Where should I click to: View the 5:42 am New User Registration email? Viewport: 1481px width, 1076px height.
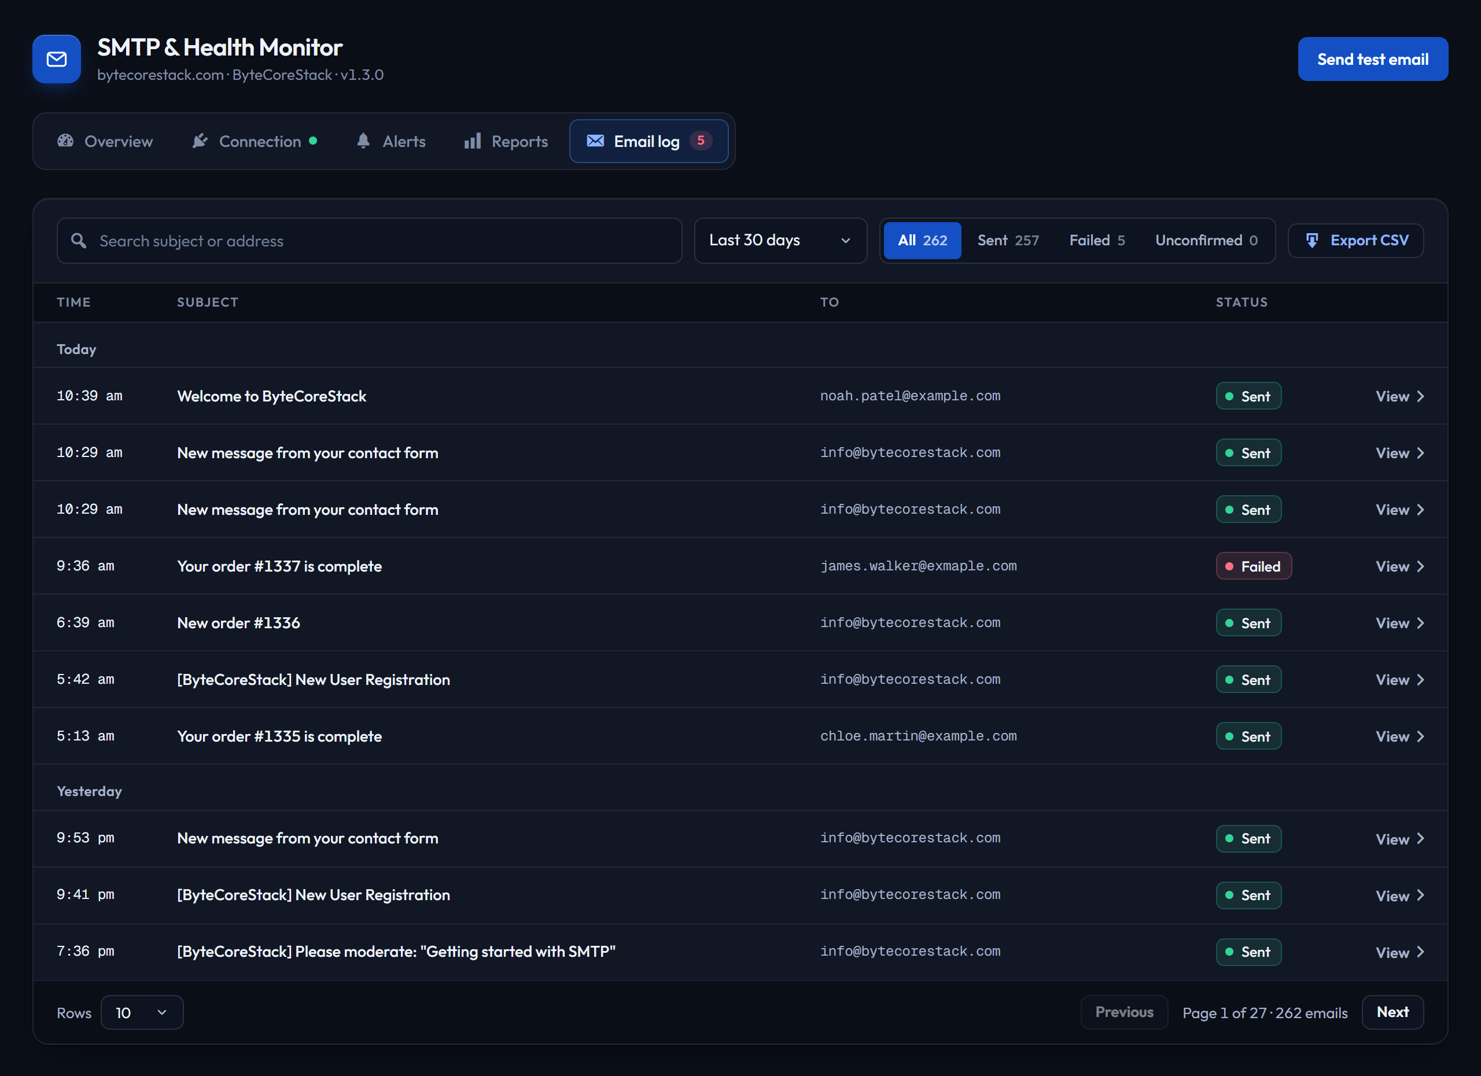[1399, 680]
